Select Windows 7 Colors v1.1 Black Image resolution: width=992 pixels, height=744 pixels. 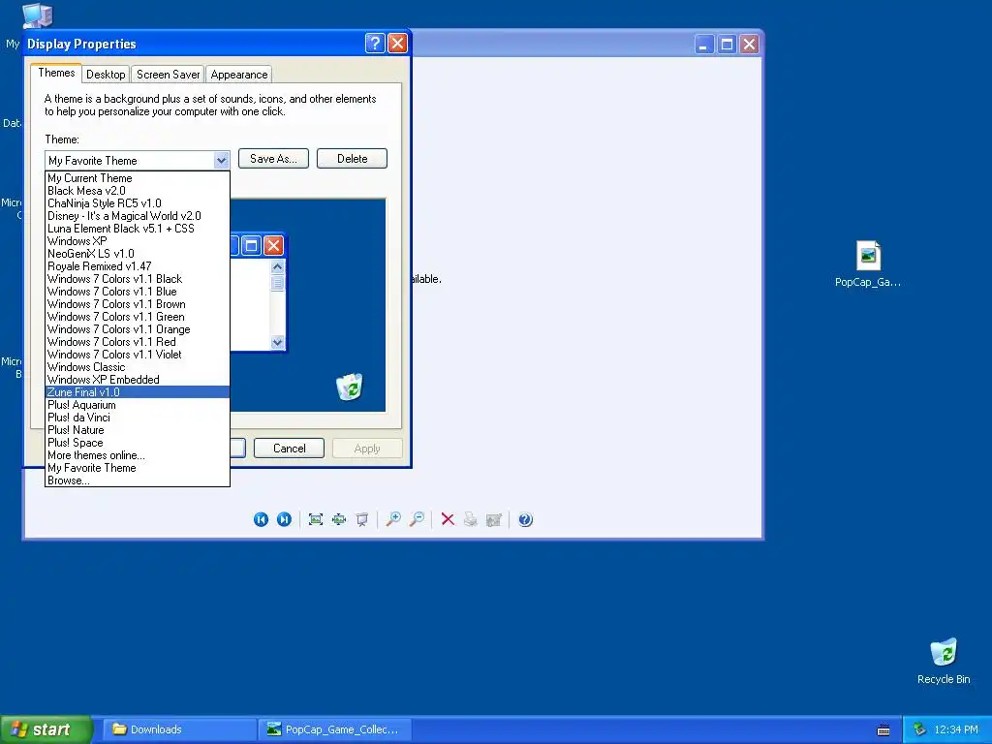pos(138,279)
